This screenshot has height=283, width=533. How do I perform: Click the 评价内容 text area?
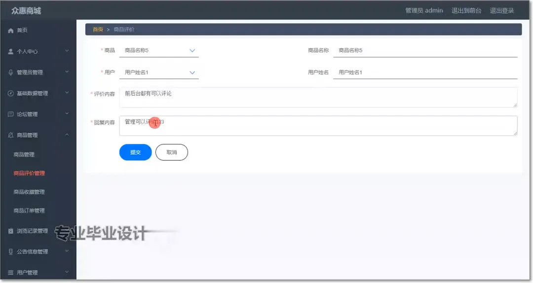click(x=318, y=98)
